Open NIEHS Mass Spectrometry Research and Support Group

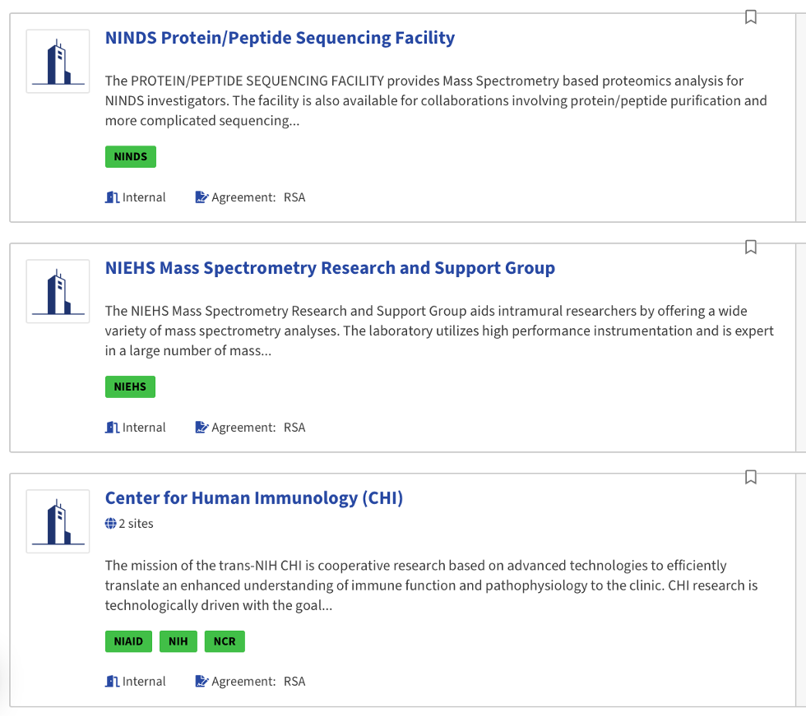coord(330,268)
